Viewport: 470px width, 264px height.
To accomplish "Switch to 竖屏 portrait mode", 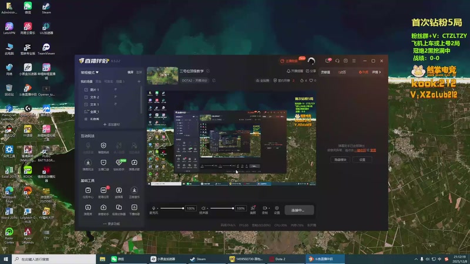I will pos(139,72).
